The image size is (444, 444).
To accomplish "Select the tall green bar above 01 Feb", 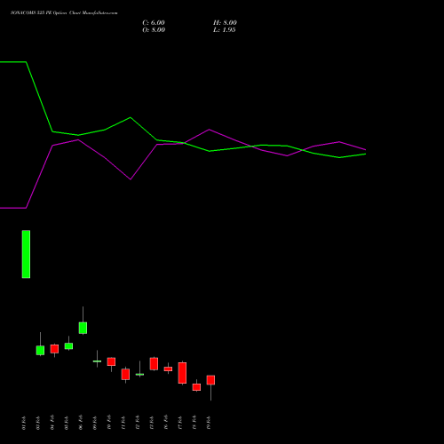I will (26, 254).
